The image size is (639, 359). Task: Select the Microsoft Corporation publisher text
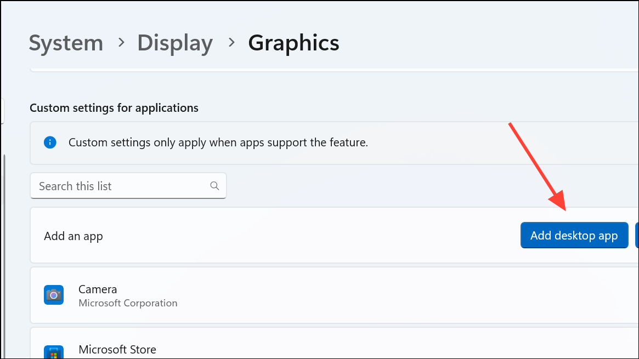click(x=128, y=303)
